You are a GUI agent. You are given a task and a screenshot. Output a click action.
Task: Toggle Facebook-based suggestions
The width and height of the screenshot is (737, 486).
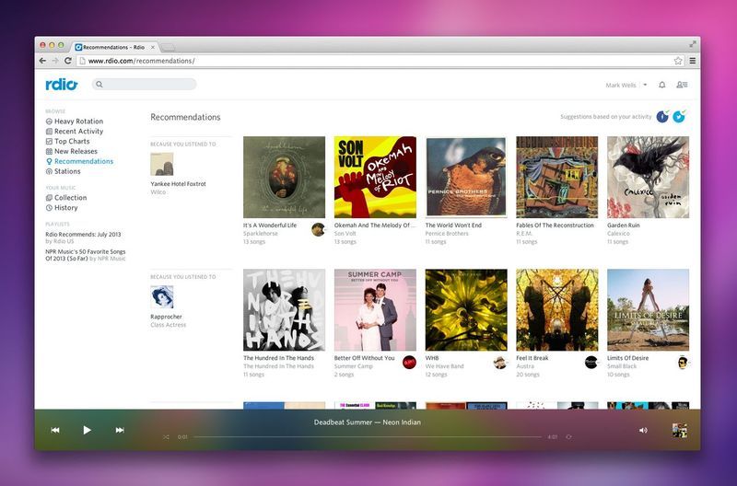(662, 117)
